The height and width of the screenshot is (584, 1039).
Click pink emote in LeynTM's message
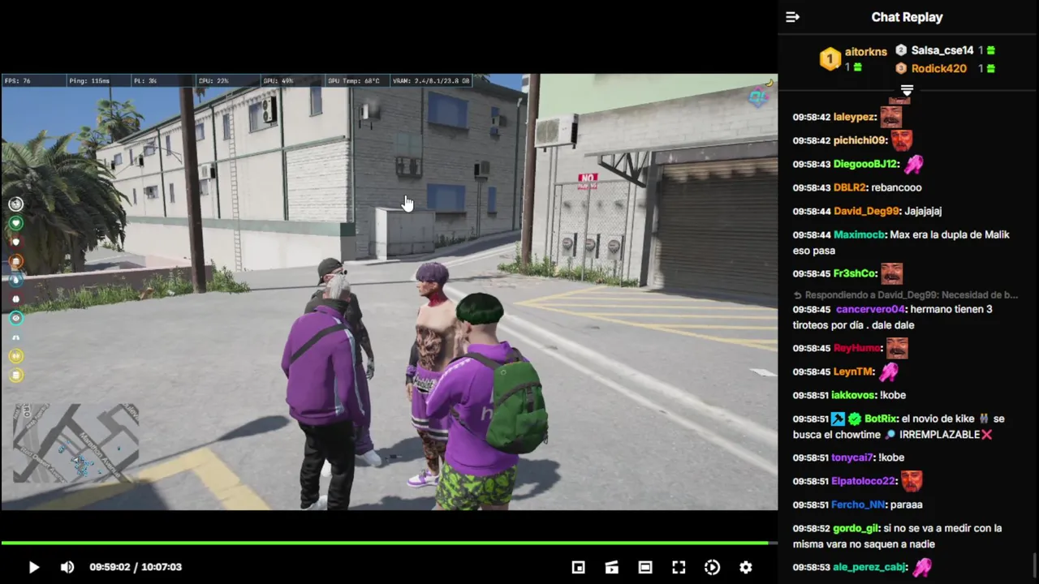[889, 371]
